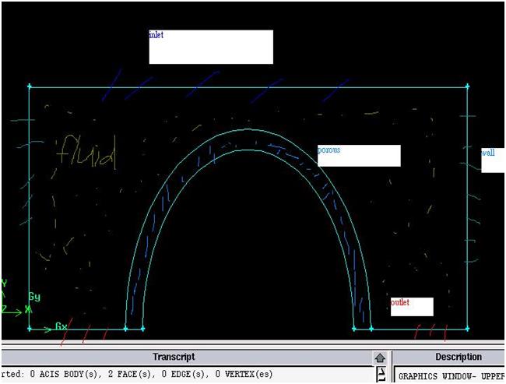Pick the bottom-left origin vertex of domain
The image size is (506, 384).
pos(30,329)
